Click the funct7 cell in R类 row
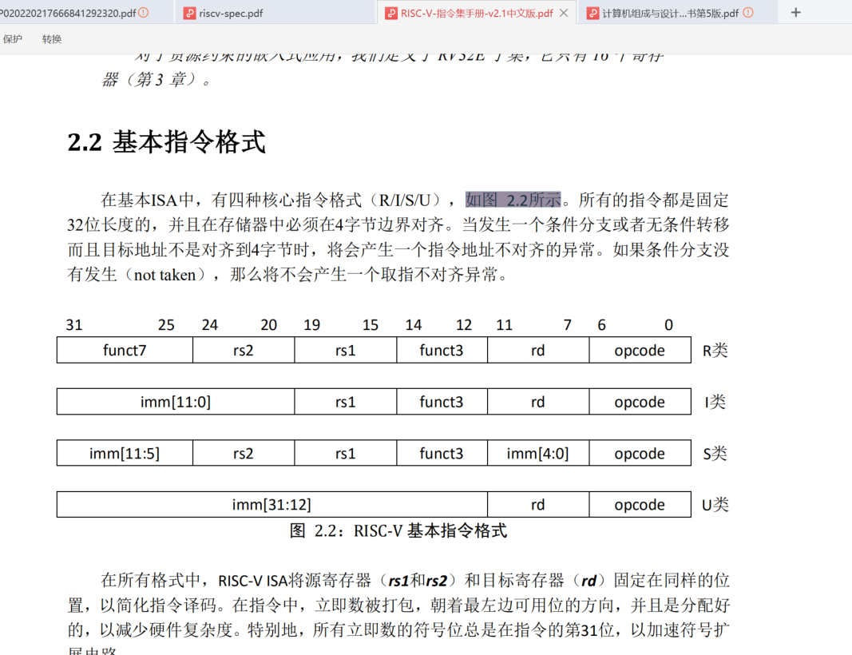The height and width of the screenshot is (655, 852). [125, 350]
